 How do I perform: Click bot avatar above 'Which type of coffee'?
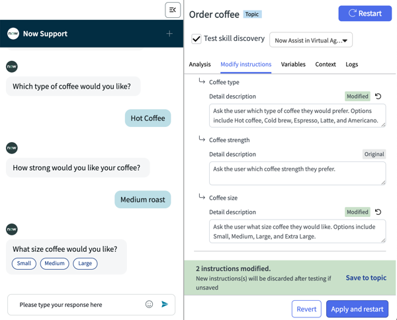pyautogui.click(x=12, y=67)
